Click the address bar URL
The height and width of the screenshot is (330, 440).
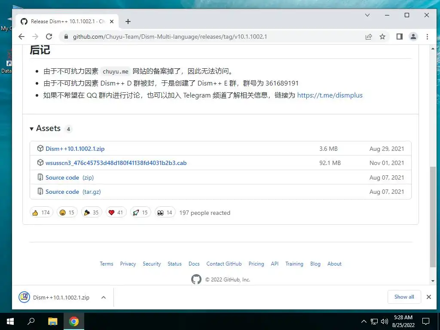point(170,37)
